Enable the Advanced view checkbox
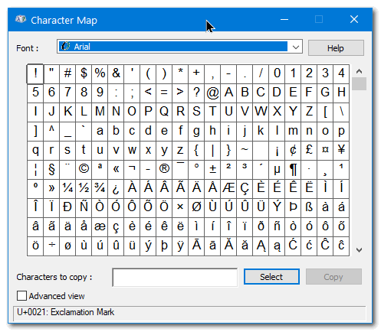This screenshot has width=381, height=332. pos(21,296)
